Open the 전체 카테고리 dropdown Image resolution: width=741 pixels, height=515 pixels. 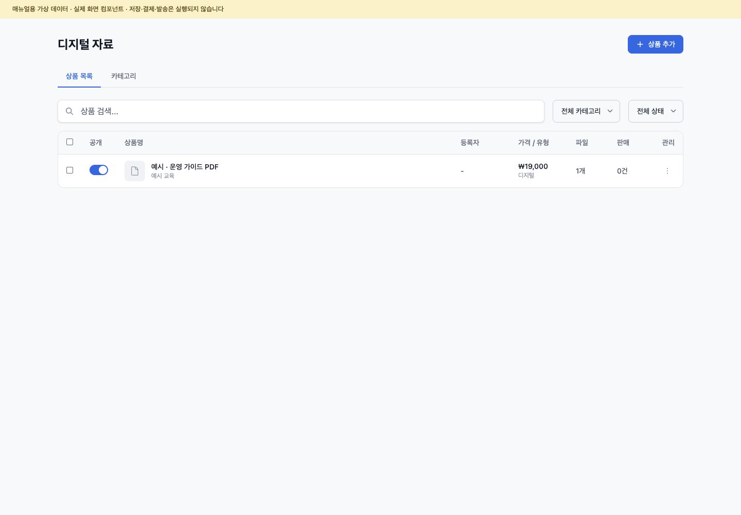pos(586,111)
